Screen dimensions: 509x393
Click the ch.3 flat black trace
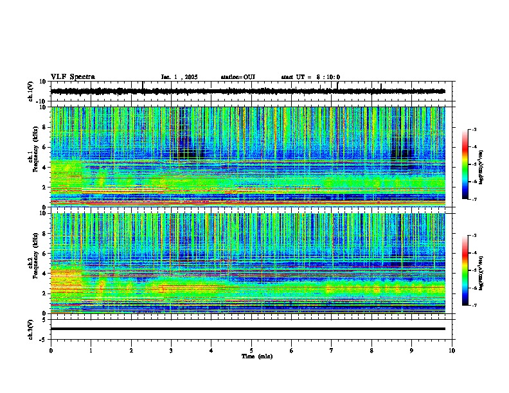(x=248, y=329)
